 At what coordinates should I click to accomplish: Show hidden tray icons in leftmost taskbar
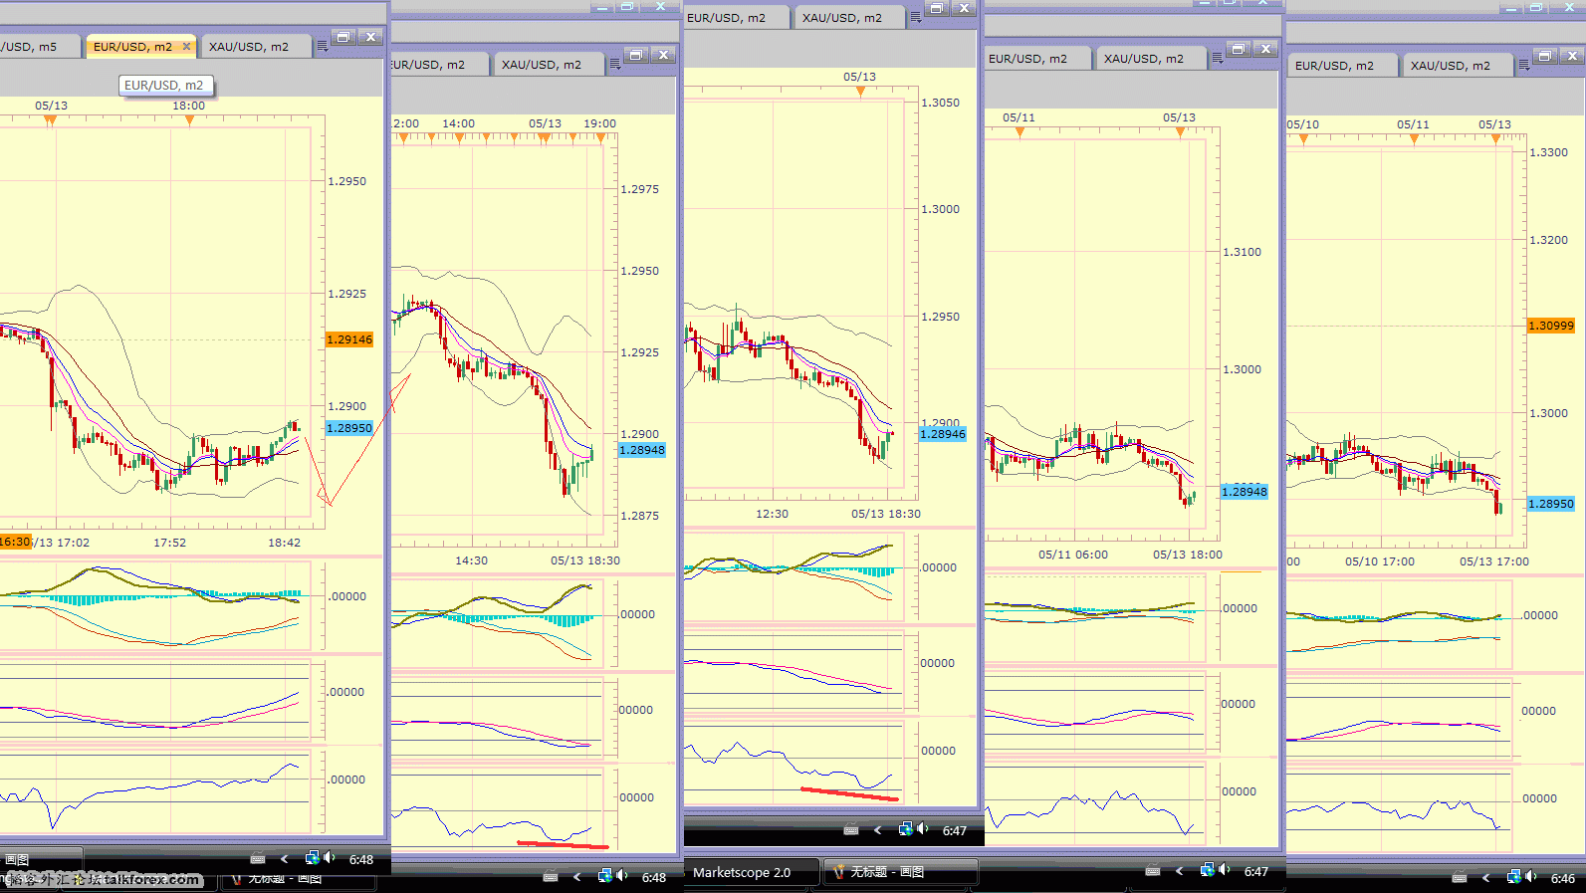click(x=285, y=858)
